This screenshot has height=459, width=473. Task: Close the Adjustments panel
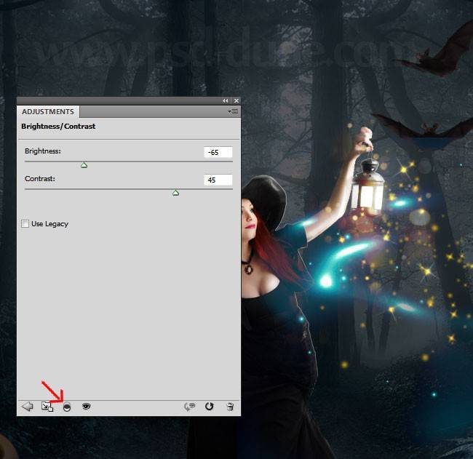click(x=236, y=100)
